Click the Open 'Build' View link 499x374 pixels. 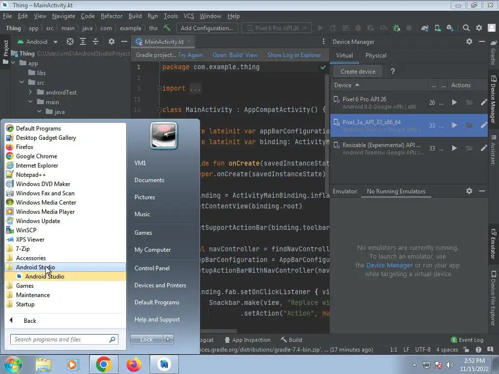coord(235,55)
